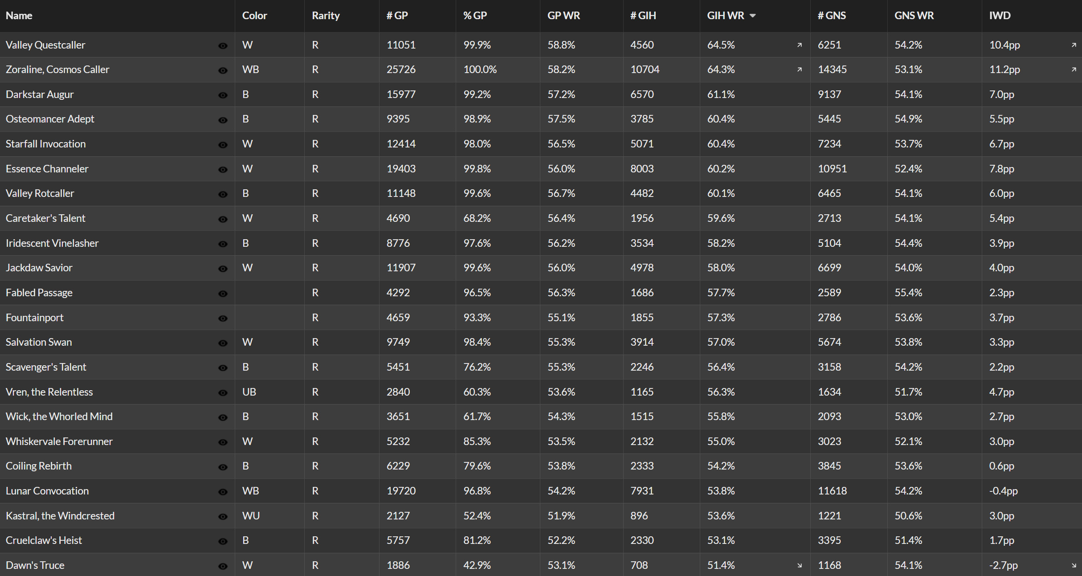Sort table by the Rarity column header

pyautogui.click(x=326, y=16)
